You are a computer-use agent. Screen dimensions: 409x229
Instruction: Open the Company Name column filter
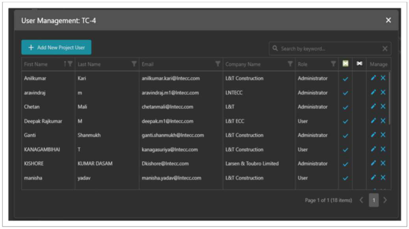click(x=290, y=64)
